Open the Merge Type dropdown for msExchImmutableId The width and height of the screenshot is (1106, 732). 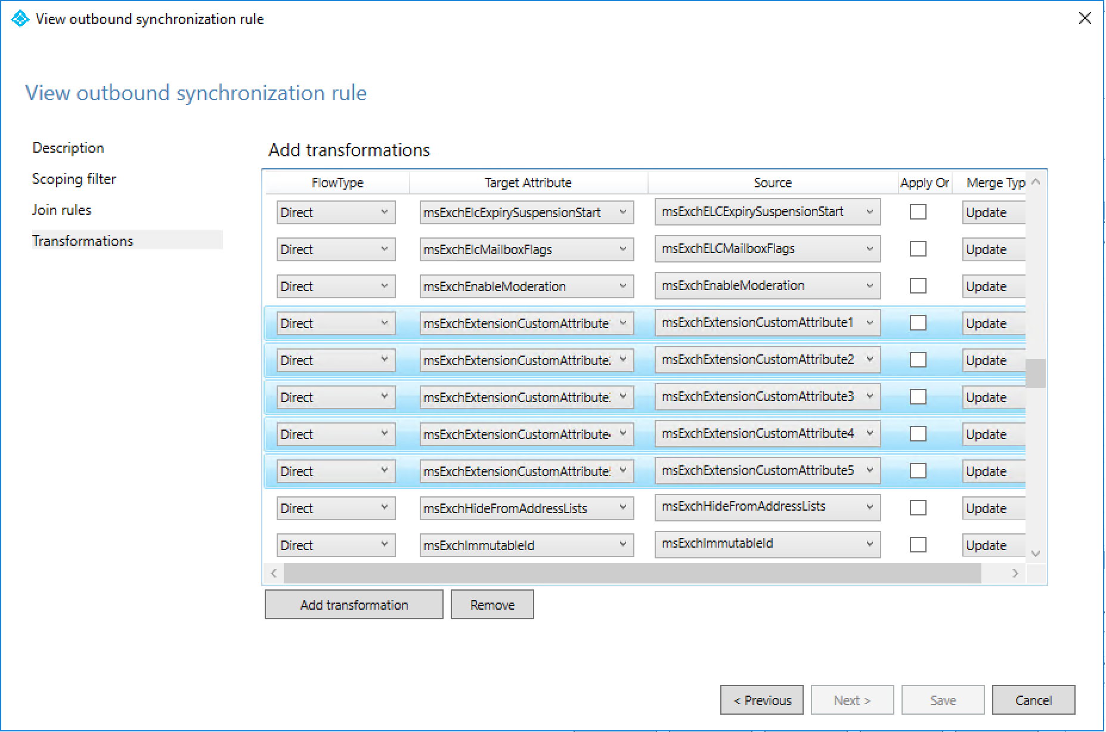tap(993, 545)
